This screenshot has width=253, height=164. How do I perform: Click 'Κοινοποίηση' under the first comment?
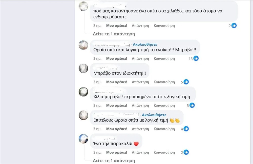click(x=164, y=25)
